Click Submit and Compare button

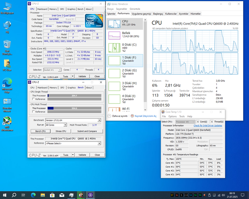tap(87, 131)
